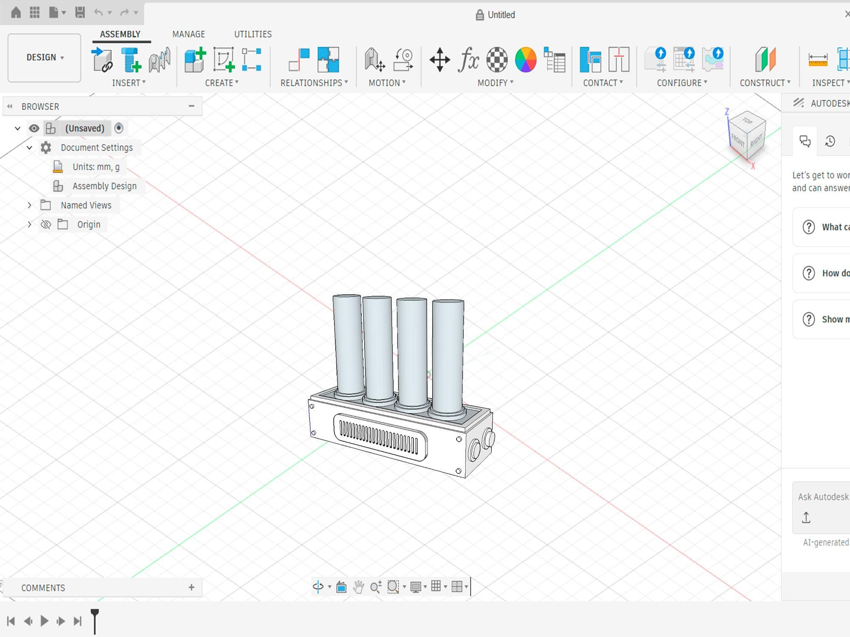This screenshot has width=850, height=637.
Task: Select the New Component icon
Action: click(195, 59)
